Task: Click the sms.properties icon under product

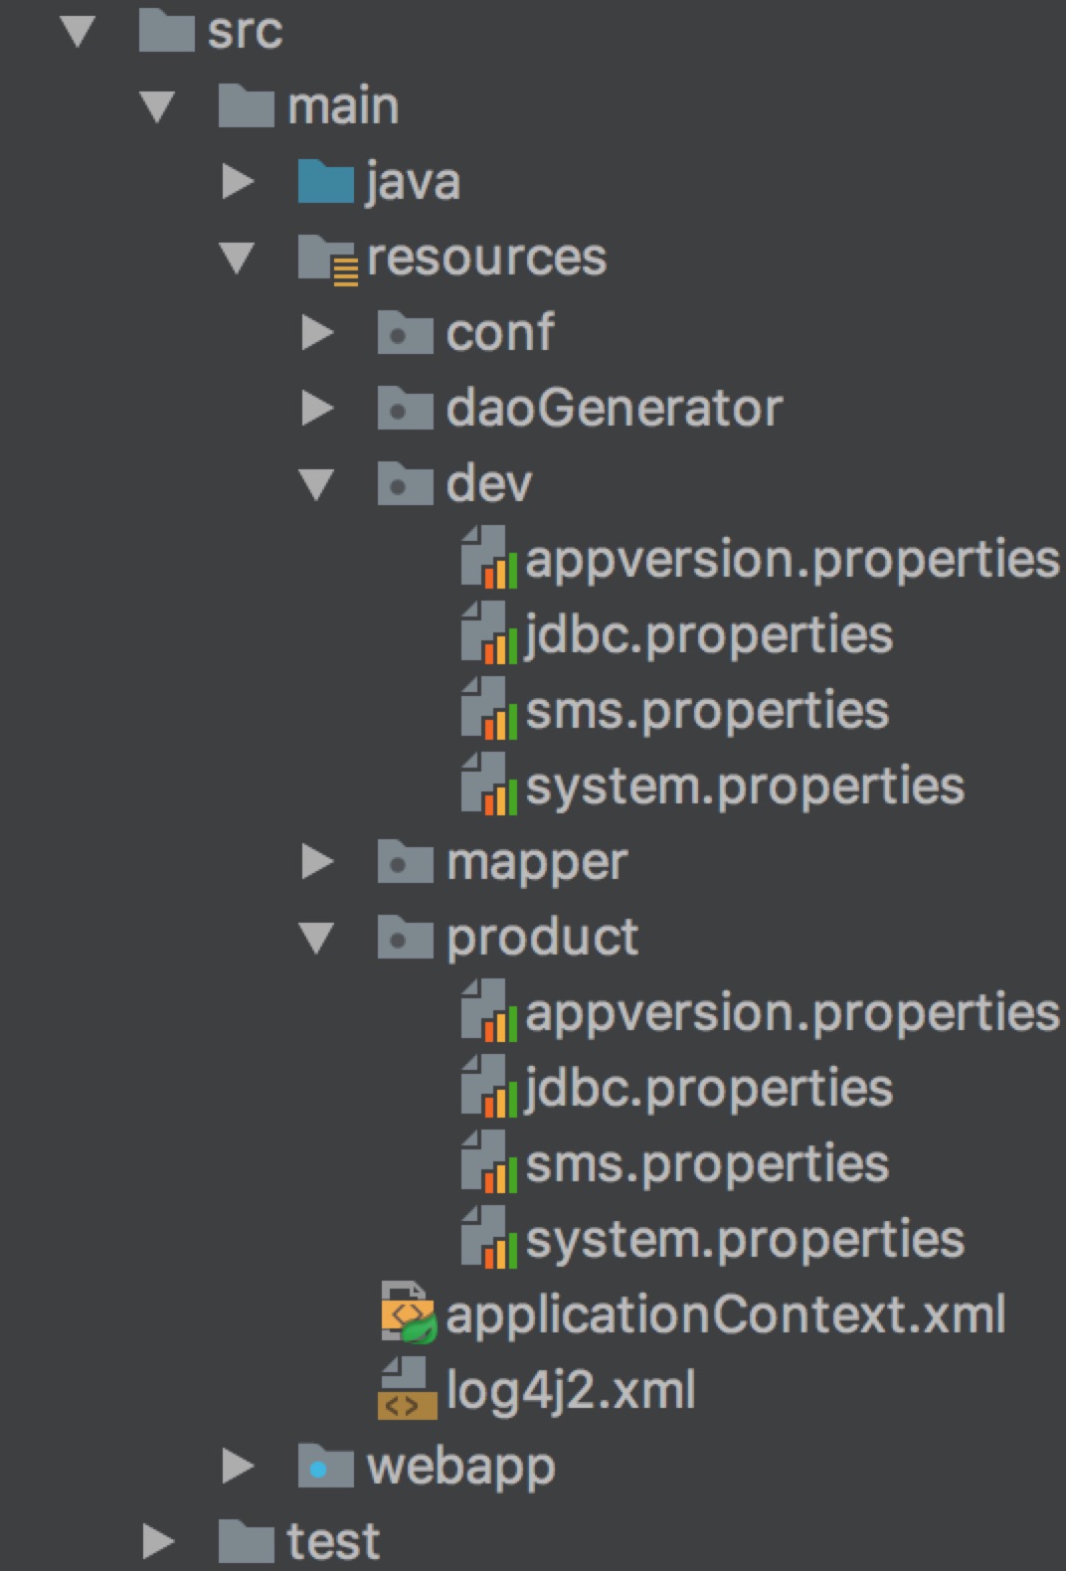Action: [x=488, y=1164]
